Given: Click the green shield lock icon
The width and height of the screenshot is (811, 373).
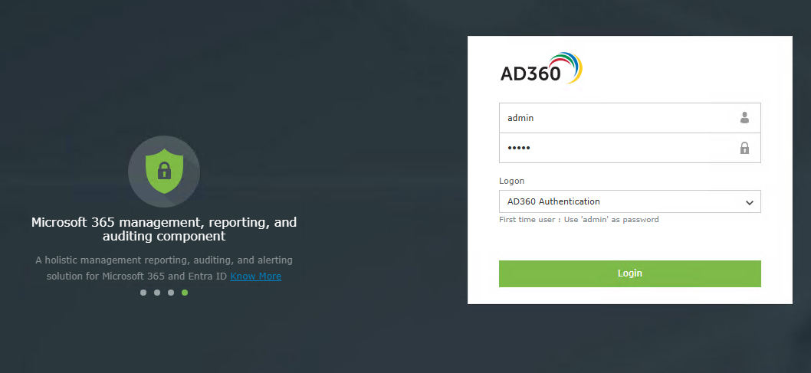Looking at the screenshot, I should [164, 171].
